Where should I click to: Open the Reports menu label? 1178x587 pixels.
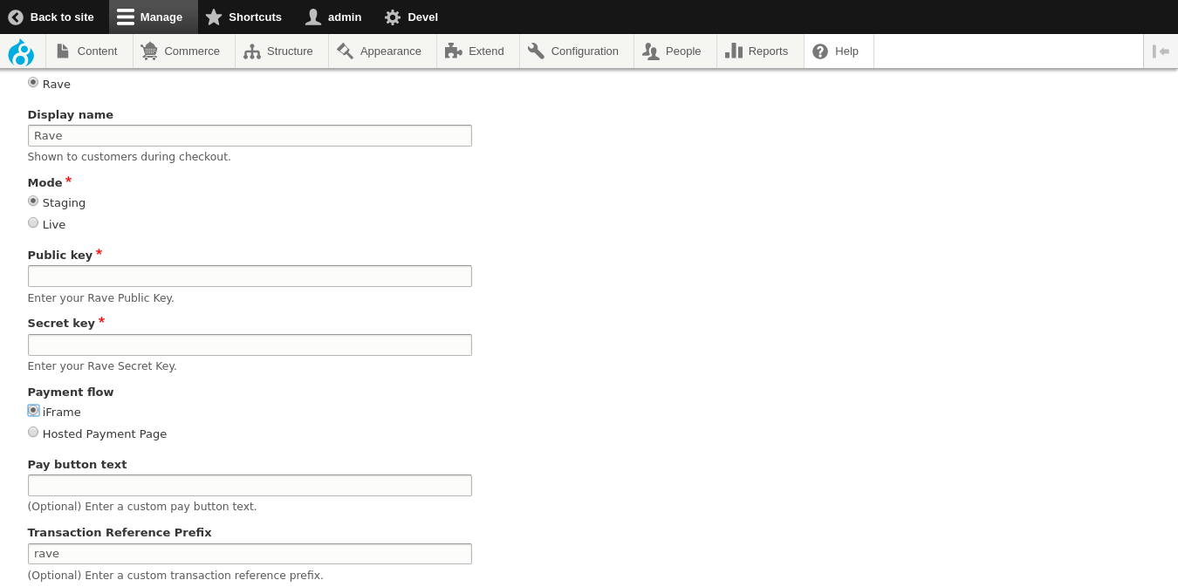coord(768,51)
